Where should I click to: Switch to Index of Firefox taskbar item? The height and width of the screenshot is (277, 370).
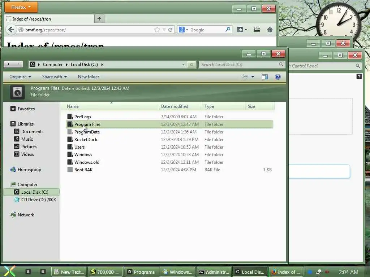coord(286,272)
